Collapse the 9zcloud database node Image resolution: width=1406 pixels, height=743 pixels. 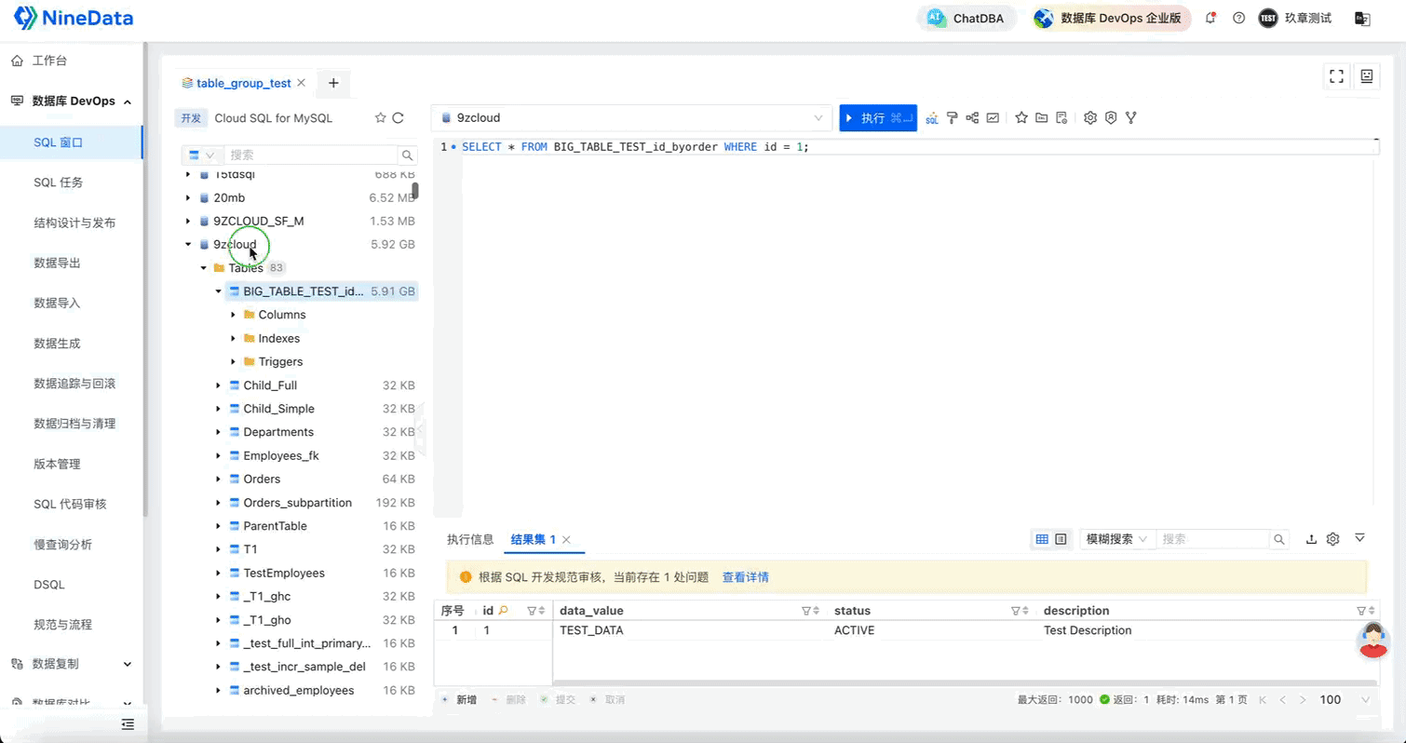(188, 245)
